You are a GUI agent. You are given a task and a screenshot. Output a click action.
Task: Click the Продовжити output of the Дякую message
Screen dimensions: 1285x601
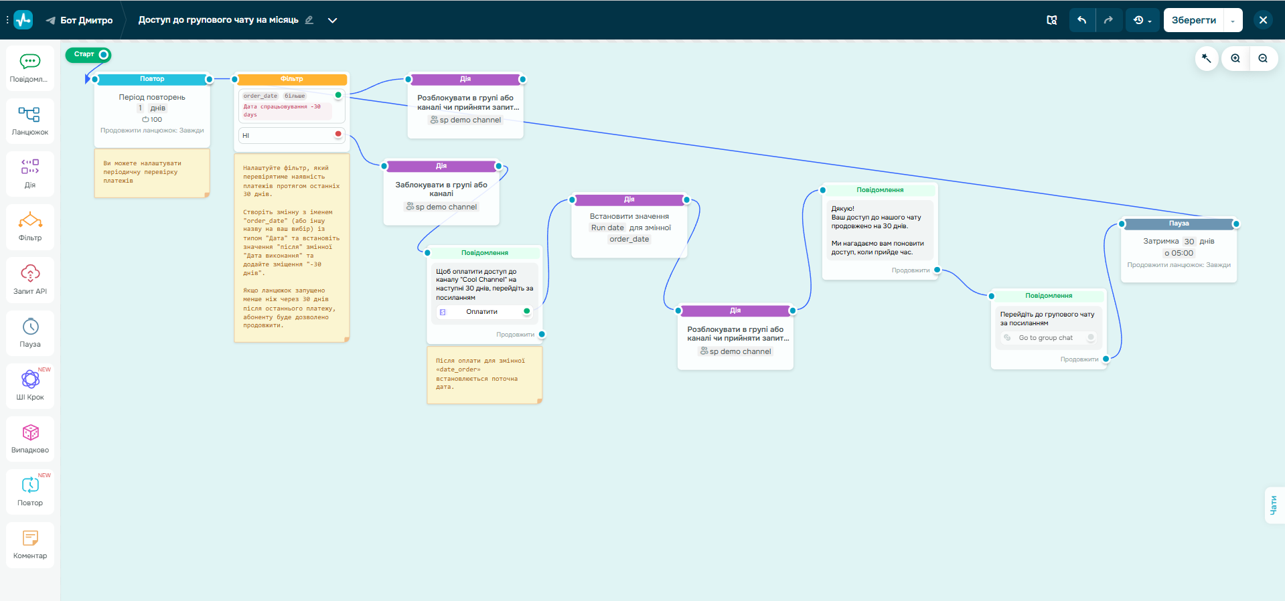coord(937,270)
